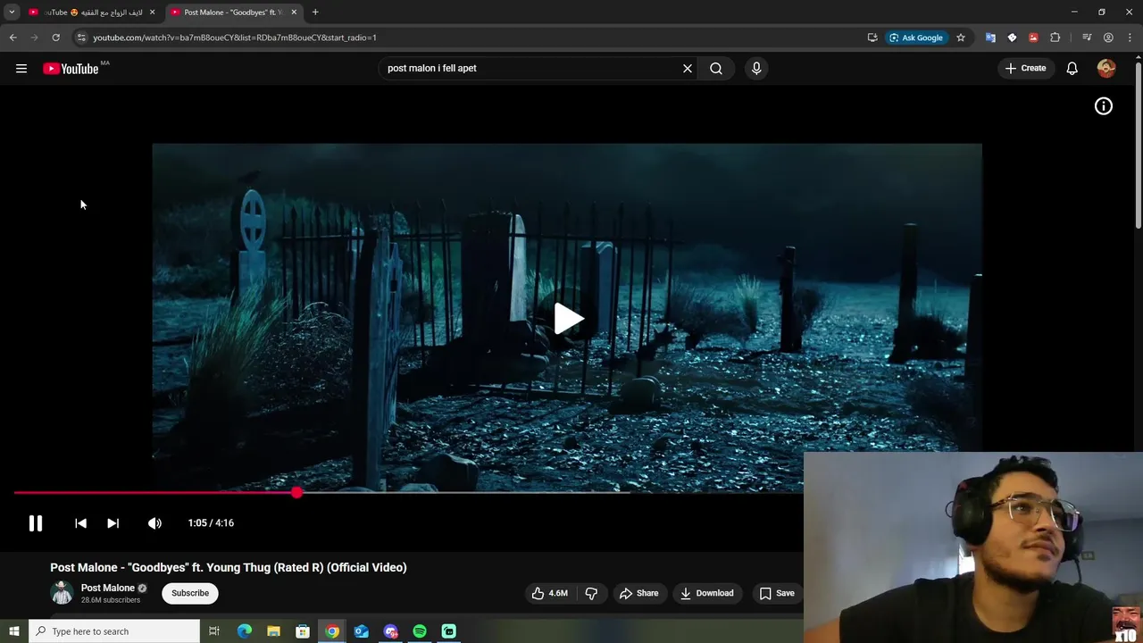This screenshot has width=1143, height=643.
Task: Click the red playhead scrubber dot
Action: point(296,492)
